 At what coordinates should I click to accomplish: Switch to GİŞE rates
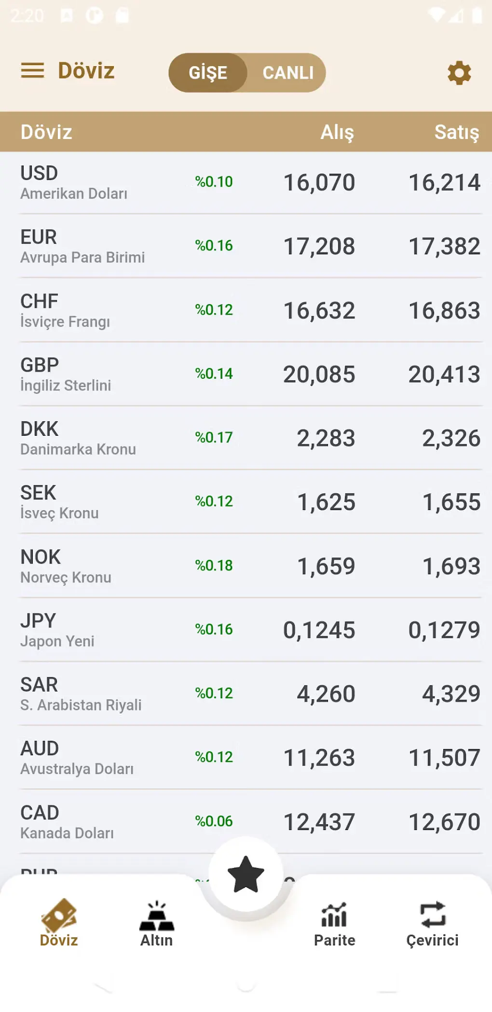[208, 73]
